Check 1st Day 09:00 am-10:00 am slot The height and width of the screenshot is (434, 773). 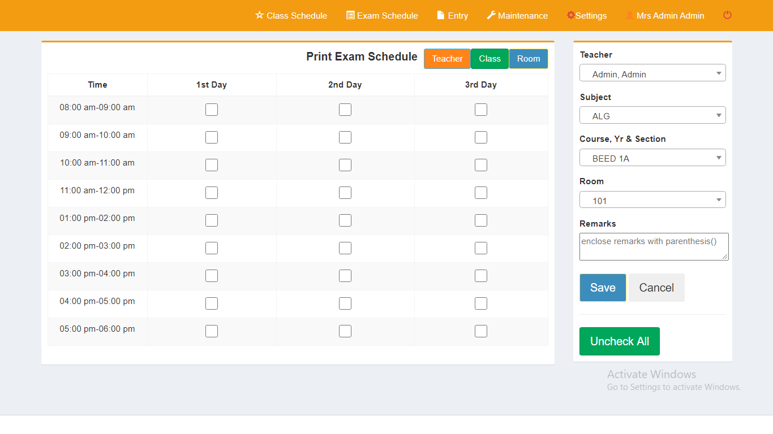pyautogui.click(x=212, y=137)
